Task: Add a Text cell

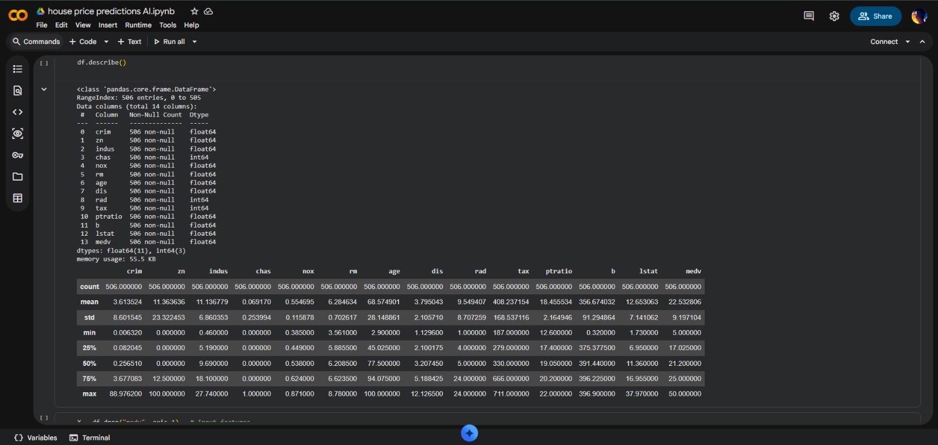Action: point(130,42)
